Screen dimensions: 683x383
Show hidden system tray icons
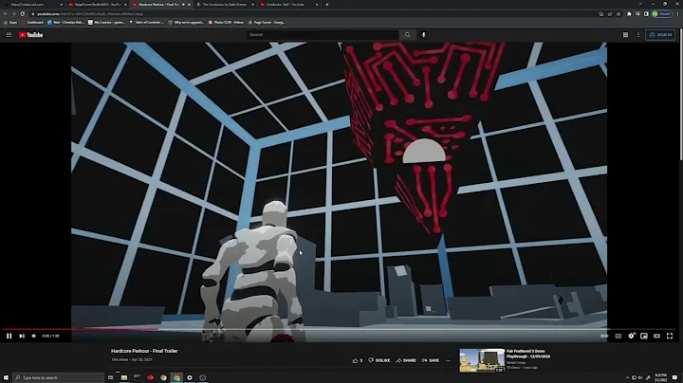(627, 377)
